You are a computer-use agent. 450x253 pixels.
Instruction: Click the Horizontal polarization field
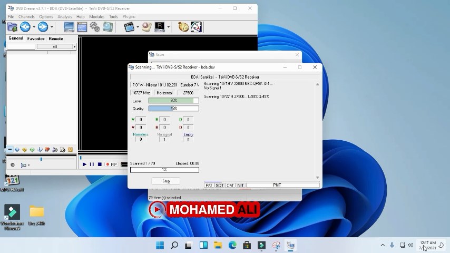pyautogui.click(x=164, y=93)
